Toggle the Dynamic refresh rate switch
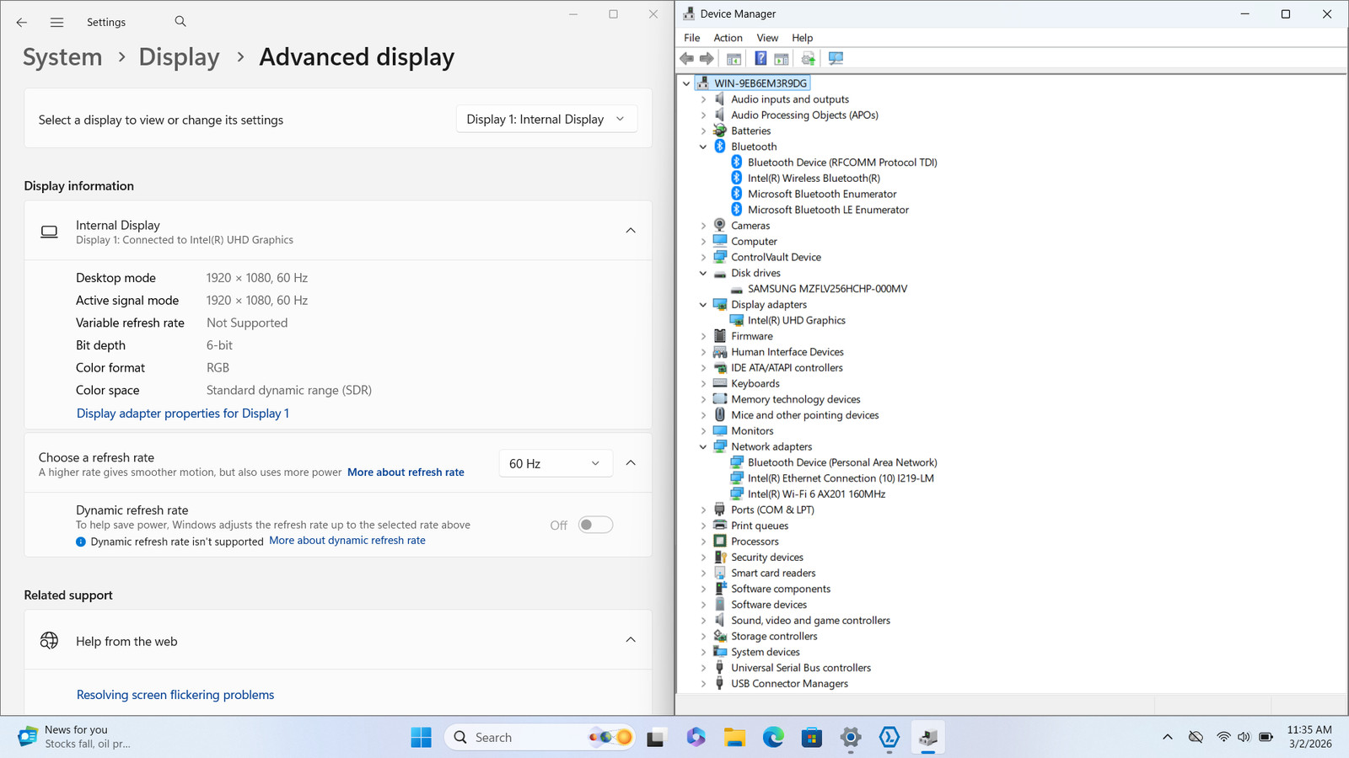Image resolution: width=1349 pixels, height=758 pixels. pyautogui.click(x=595, y=526)
